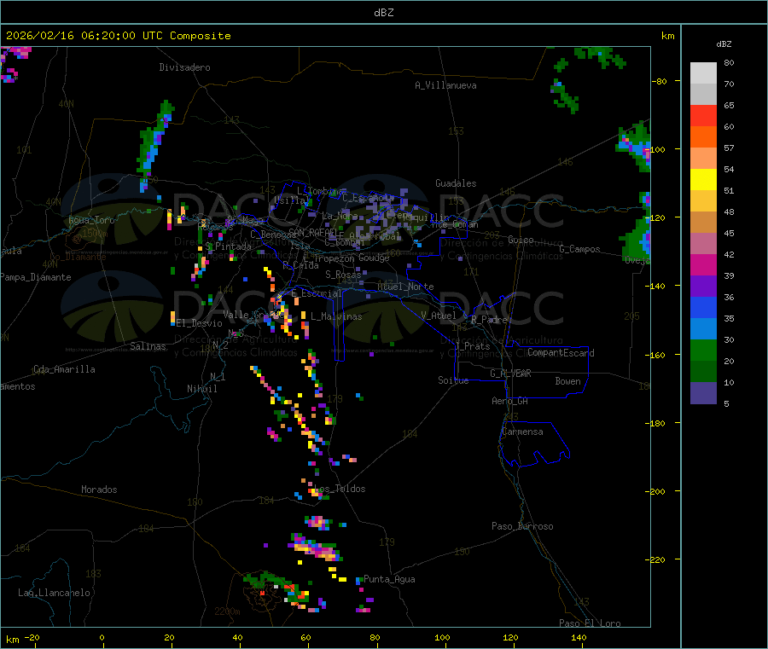Select the '140' tick on the horizontal axis
Image resolution: width=768 pixels, height=649 pixels.
(579, 637)
